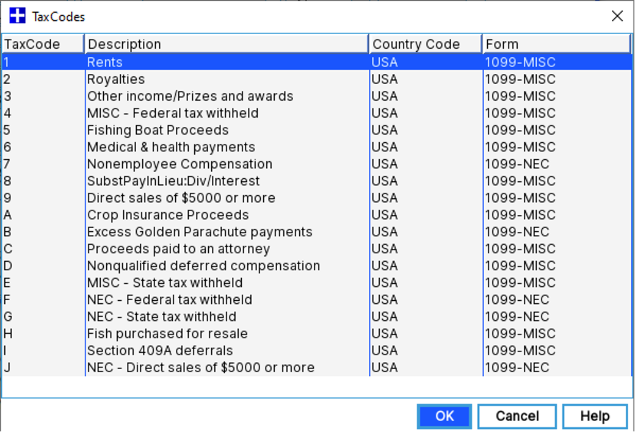Choose NEC - Federal tax withheld
Screen dimensions: 635x432
183,300
